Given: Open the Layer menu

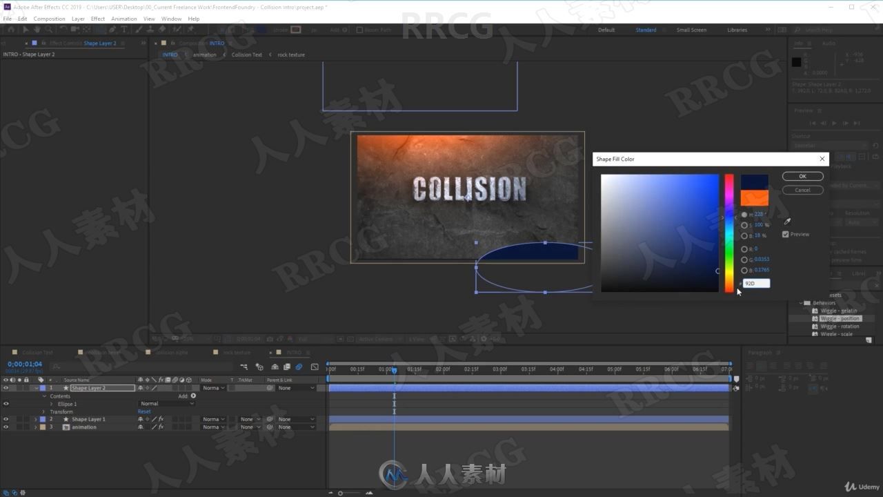Looking at the screenshot, I should pos(78,19).
